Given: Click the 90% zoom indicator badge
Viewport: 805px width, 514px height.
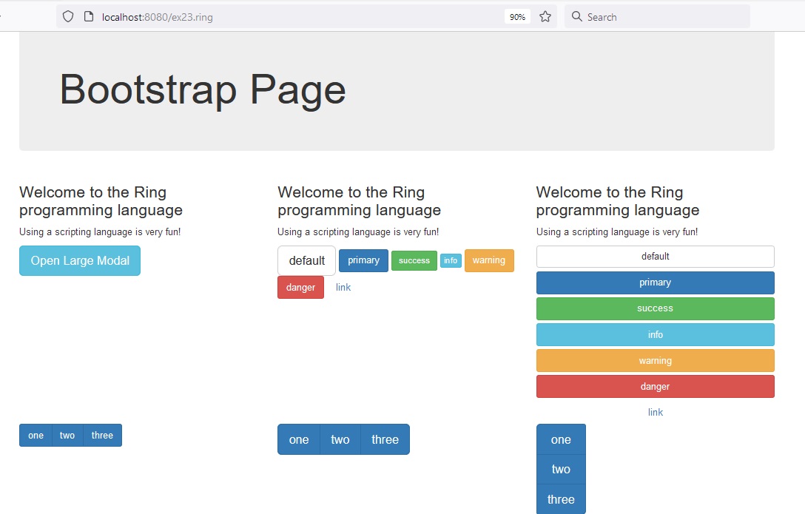Looking at the screenshot, I should (516, 16).
